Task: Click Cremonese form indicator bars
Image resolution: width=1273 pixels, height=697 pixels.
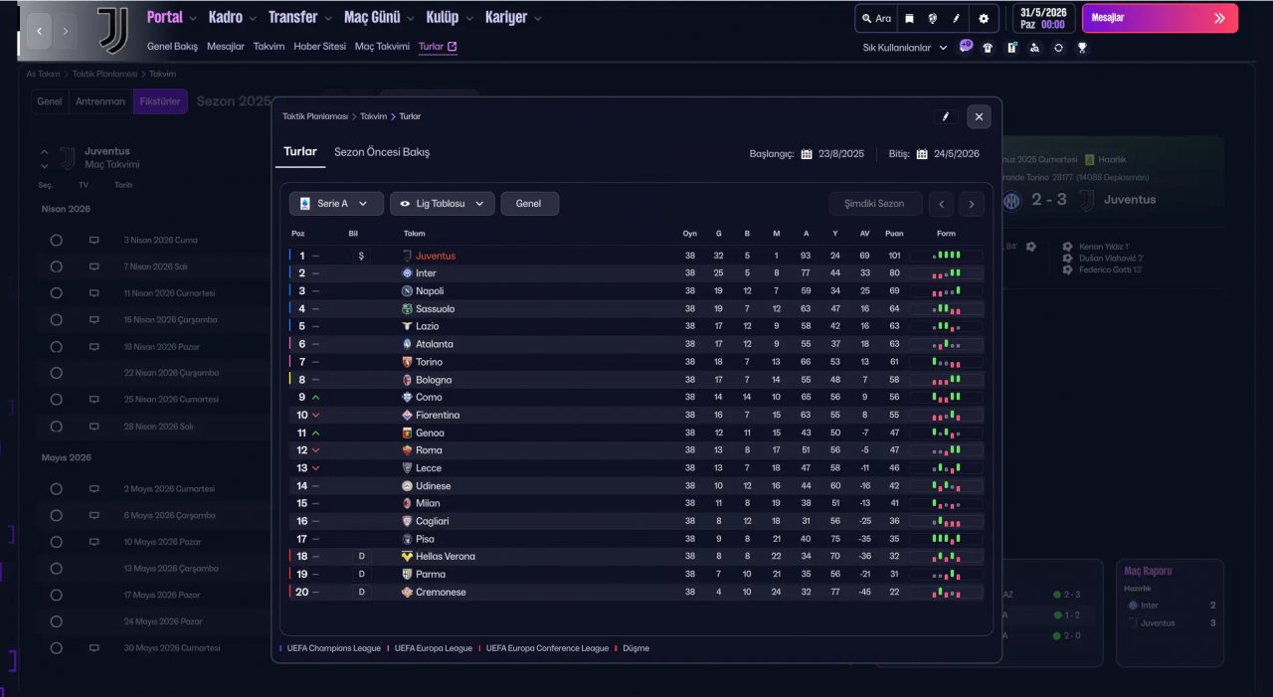Action: pos(947,593)
